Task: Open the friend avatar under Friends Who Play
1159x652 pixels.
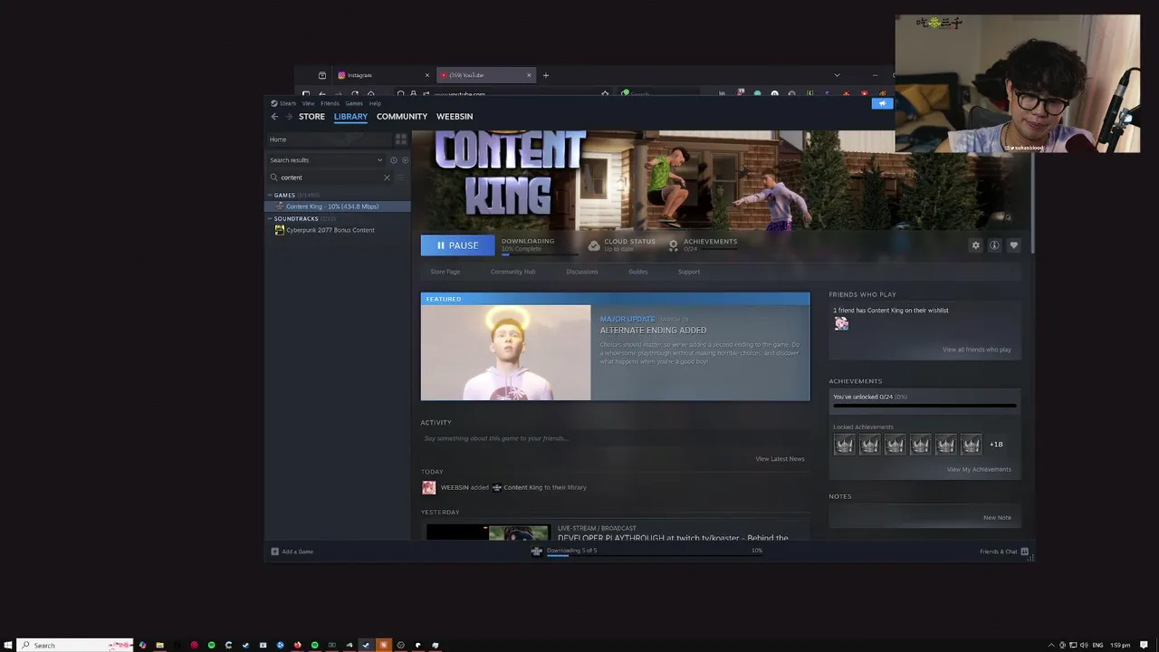Action: point(841,324)
